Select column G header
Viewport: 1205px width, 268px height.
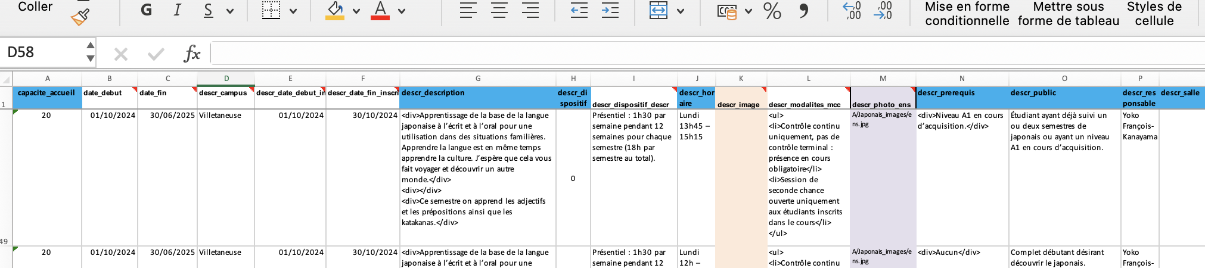478,79
